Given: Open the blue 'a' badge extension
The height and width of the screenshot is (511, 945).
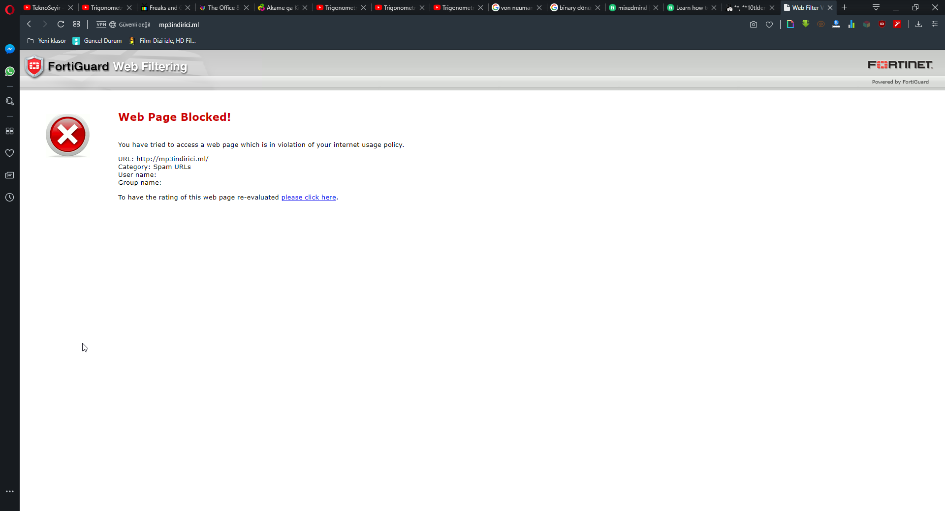Looking at the screenshot, I should pos(836,24).
